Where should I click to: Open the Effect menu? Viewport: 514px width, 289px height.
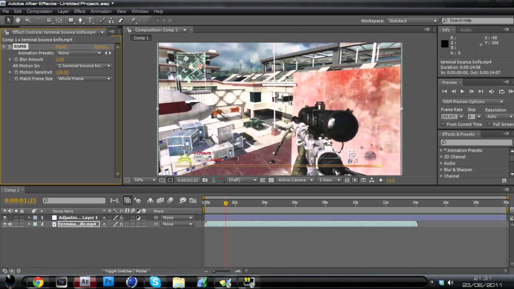click(80, 11)
